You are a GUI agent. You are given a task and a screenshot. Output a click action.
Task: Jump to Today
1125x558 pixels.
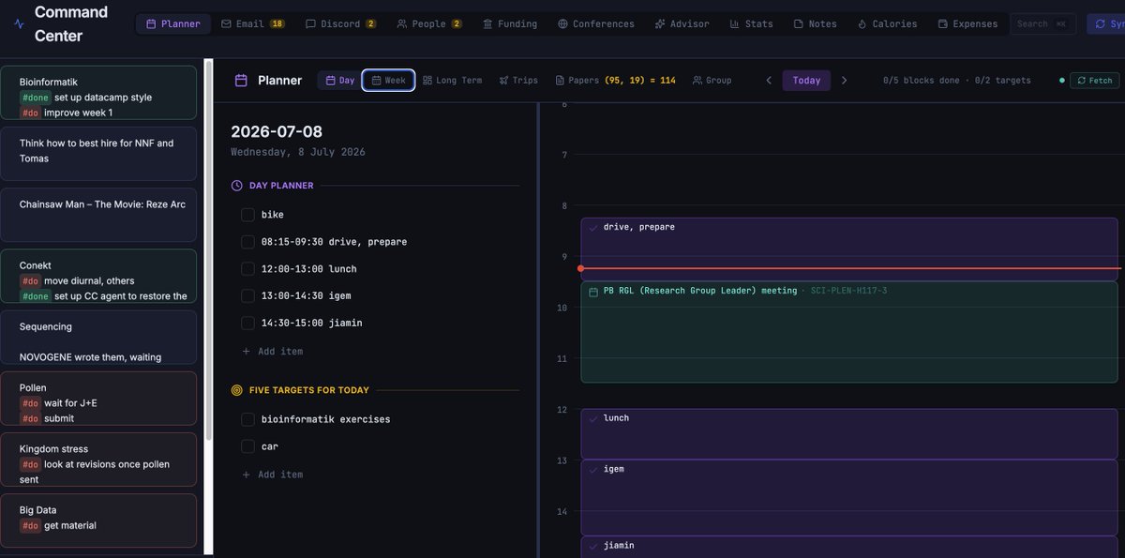pyautogui.click(x=806, y=80)
